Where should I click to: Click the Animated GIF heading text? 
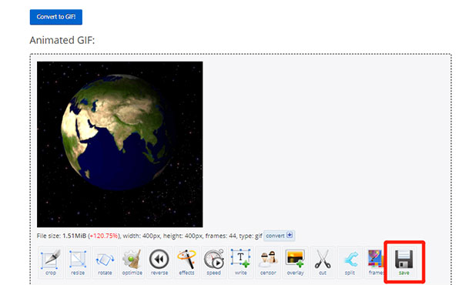(x=62, y=40)
